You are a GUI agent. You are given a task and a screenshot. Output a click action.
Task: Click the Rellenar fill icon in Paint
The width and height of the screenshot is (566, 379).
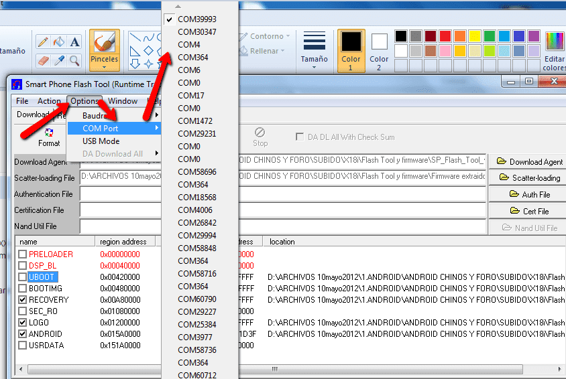pyautogui.click(x=243, y=50)
